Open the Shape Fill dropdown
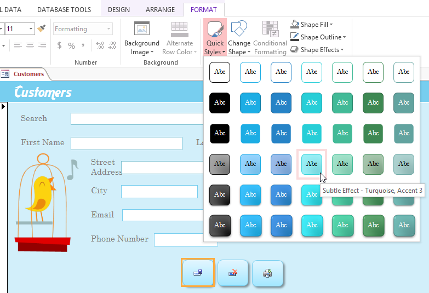Image resolution: width=429 pixels, height=293 pixels. 311,24
